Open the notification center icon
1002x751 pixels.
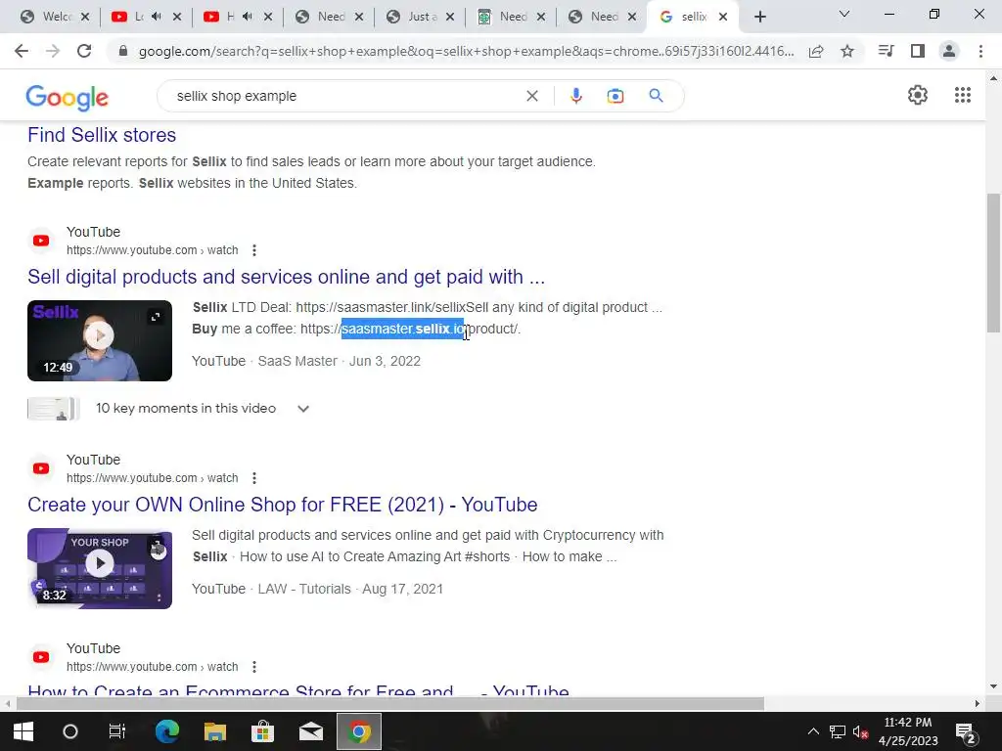pyautogui.click(x=965, y=732)
